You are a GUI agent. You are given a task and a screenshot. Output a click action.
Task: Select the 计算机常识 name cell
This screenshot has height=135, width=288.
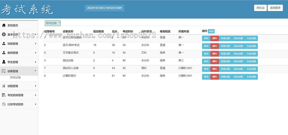pyautogui.click(x=69, y=76)
